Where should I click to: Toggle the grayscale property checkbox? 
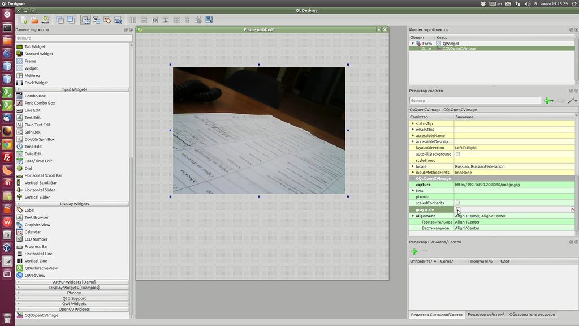click(x=458, y=209)
